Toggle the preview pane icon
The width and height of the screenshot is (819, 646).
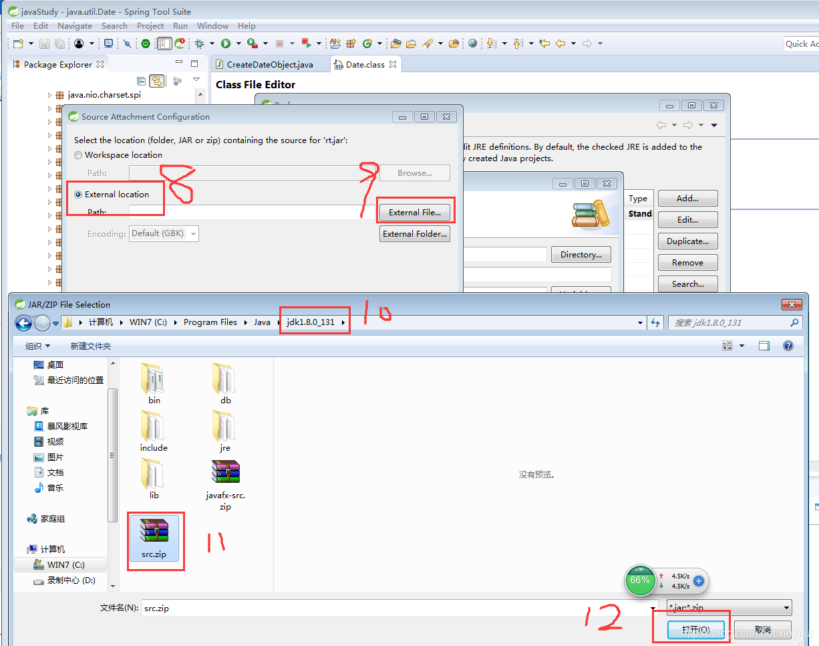coord(764,346)
